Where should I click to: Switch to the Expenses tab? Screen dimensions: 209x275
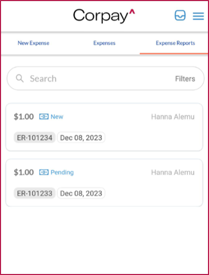click(x=104, y=43)
